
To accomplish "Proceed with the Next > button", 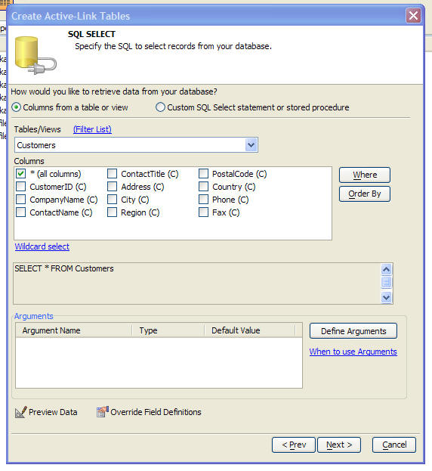I will (x=339, y=445).
